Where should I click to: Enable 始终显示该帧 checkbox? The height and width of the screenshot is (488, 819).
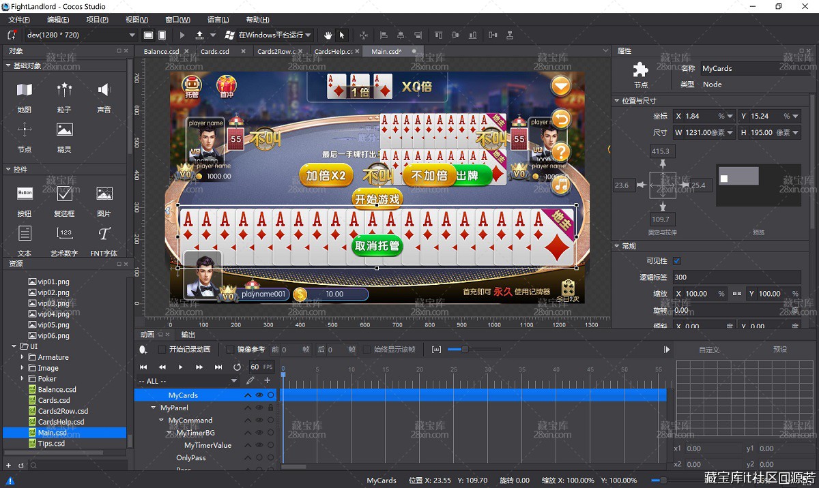tap(367, 350)
